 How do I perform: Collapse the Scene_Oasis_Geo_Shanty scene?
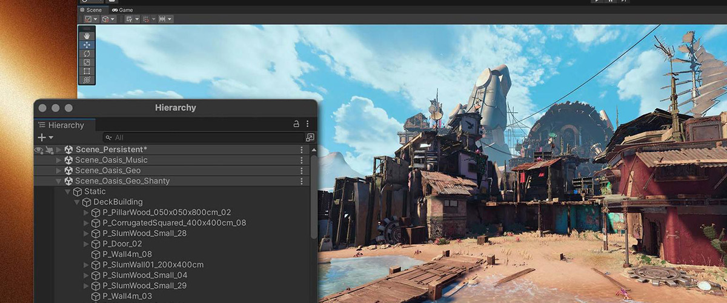pos(59,181)
